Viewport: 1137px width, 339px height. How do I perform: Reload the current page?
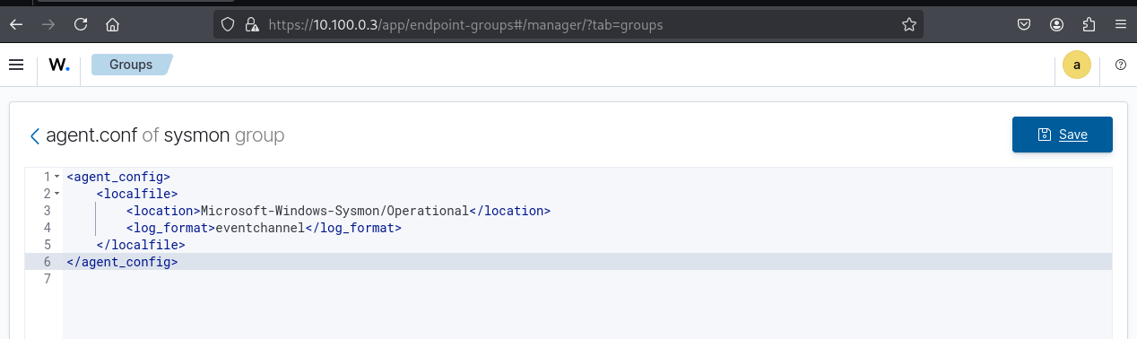81,24
